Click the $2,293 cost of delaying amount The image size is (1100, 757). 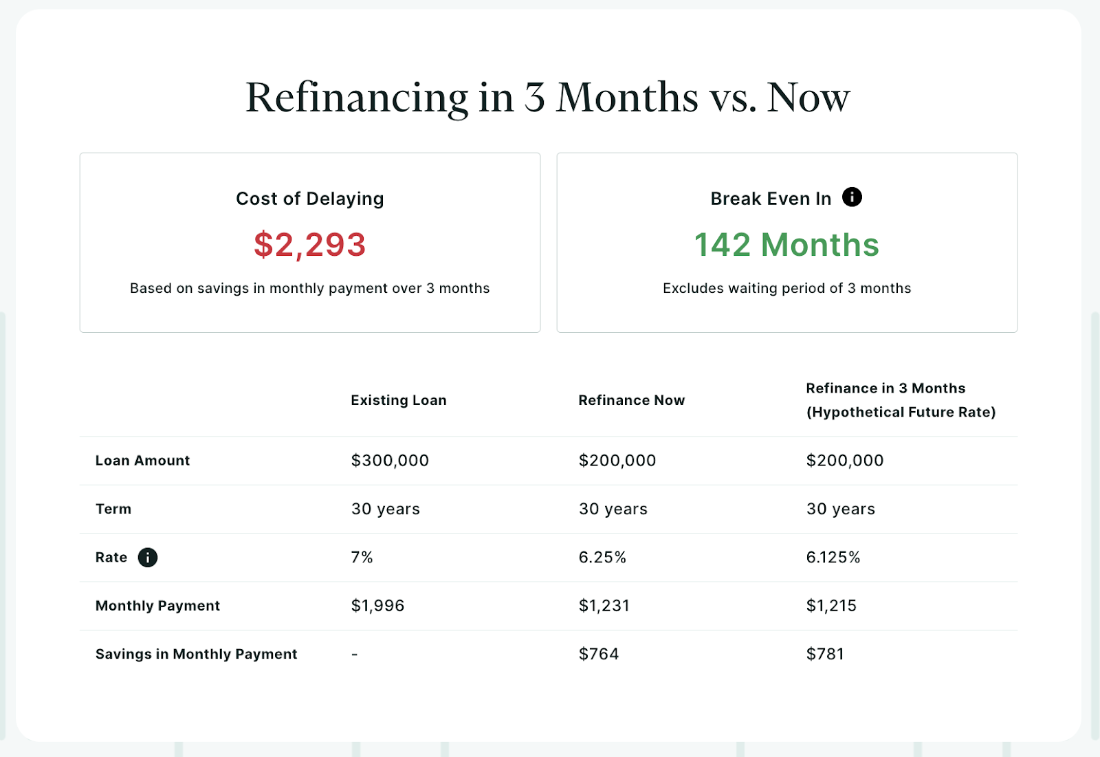click(310, 245)
